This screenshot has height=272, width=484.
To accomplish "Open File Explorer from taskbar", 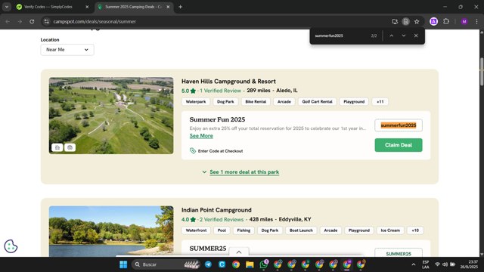I will [250, 264].
